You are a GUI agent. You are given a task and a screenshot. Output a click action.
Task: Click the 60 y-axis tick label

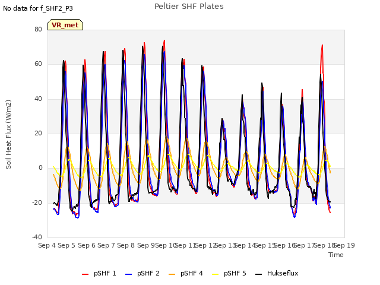pyautogui.click(x=38, y=64)
